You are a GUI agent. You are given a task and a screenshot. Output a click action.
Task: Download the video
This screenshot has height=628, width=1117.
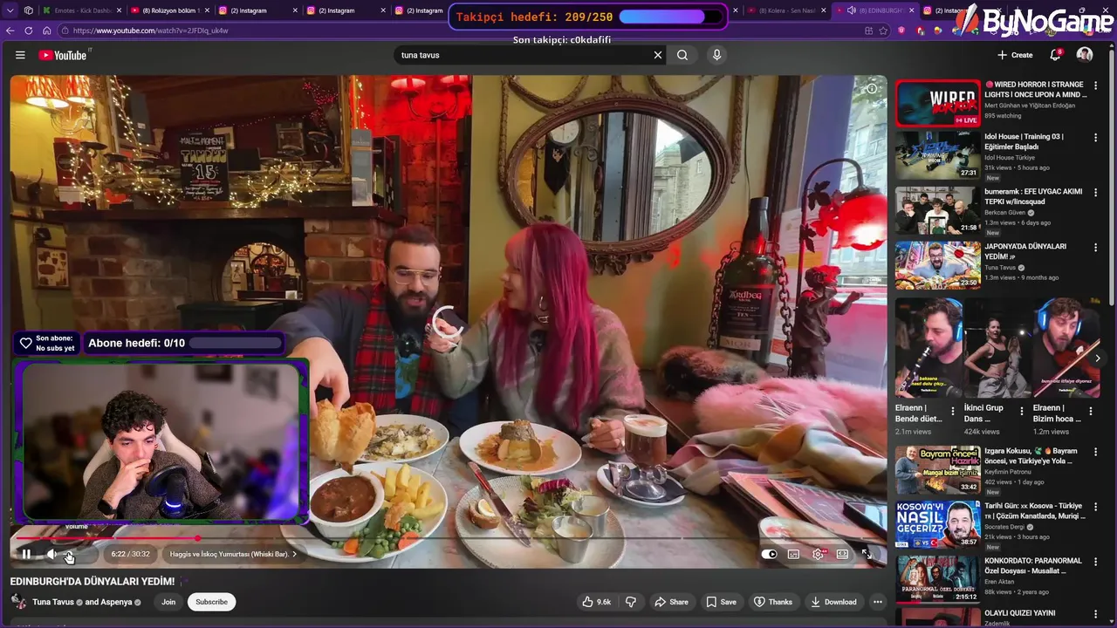click(x=833, y=602)
